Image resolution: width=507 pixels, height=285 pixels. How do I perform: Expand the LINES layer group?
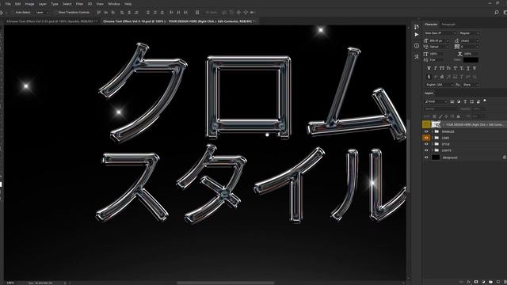click(x=433, y=138)
